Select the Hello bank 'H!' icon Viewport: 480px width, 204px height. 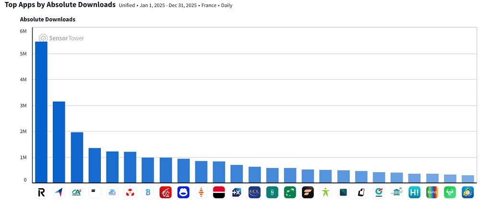pos(414,192)
